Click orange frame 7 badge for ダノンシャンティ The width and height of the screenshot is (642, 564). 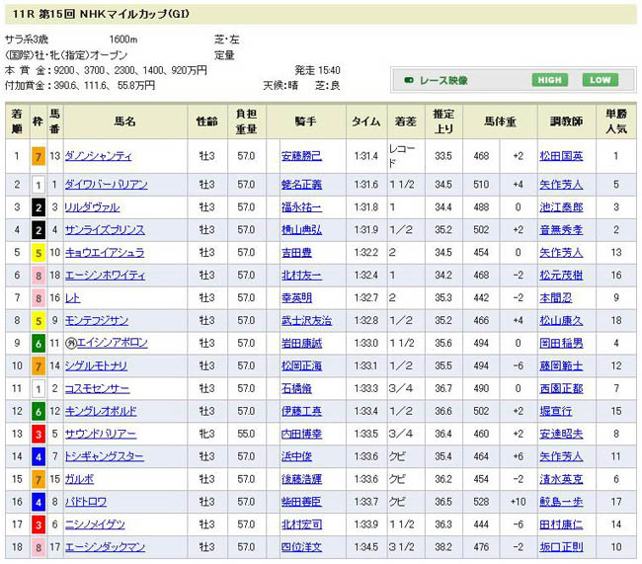(38, 156)
